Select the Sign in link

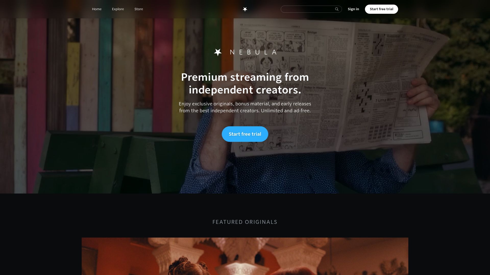pos(353,9)
